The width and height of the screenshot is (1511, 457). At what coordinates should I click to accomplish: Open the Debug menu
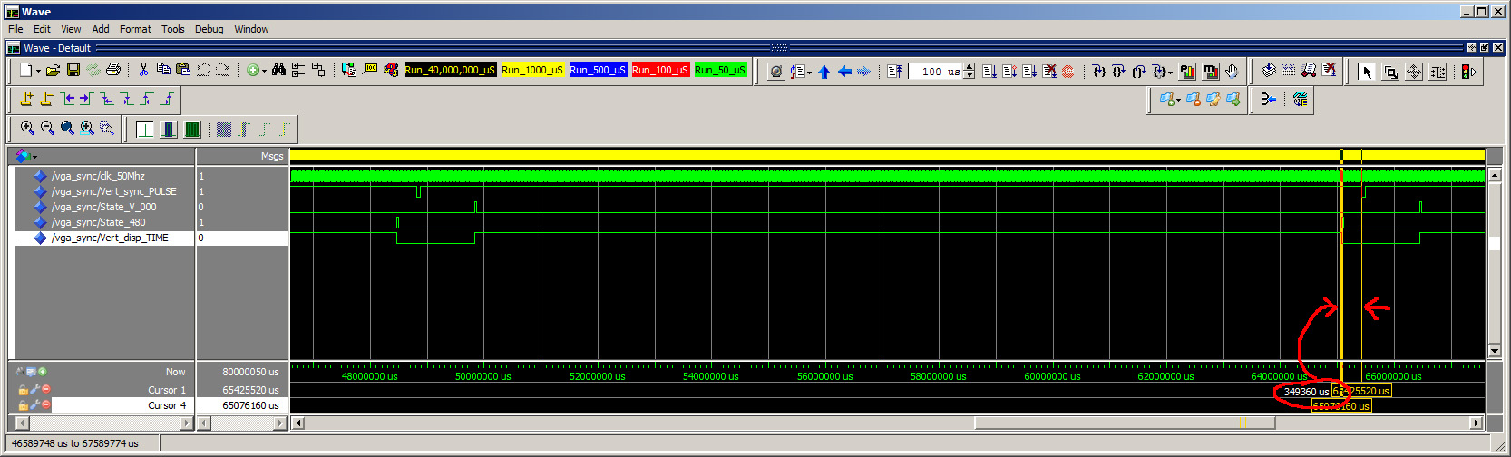pyautogui.click(x=209, y=29)
